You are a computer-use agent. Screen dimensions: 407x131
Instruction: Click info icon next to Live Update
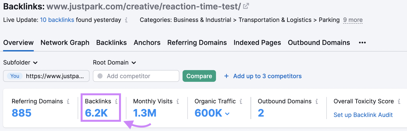126,20
